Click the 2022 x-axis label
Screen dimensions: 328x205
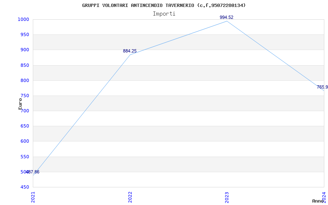pyautogui.click(x=130, y=197)
